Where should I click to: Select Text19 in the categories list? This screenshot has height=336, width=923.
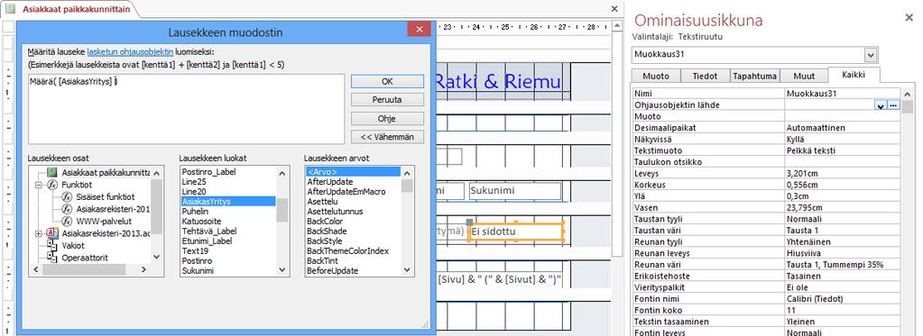coord(228,250)
